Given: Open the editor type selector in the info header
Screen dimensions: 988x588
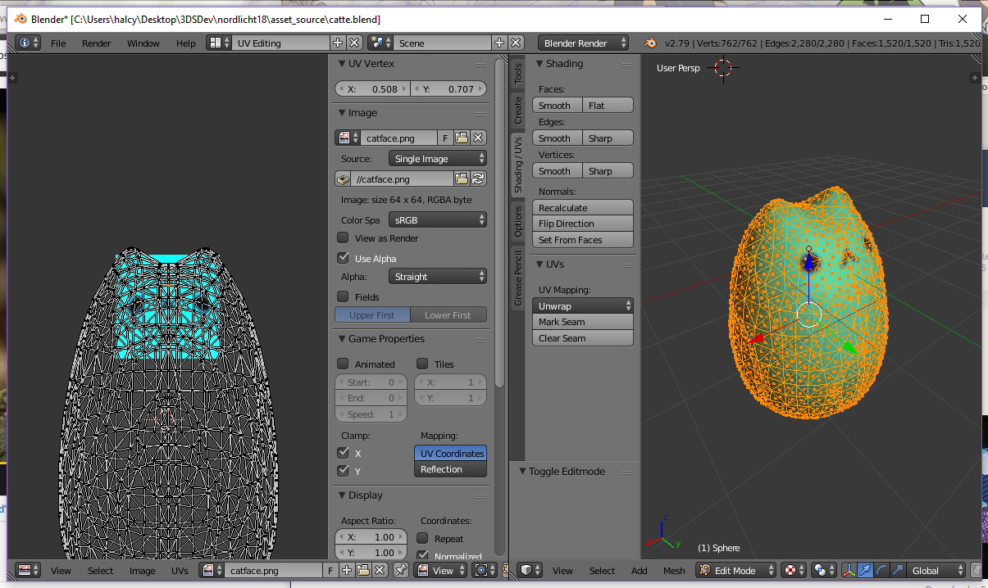Looking at the screenshot, I should [28, 43].
